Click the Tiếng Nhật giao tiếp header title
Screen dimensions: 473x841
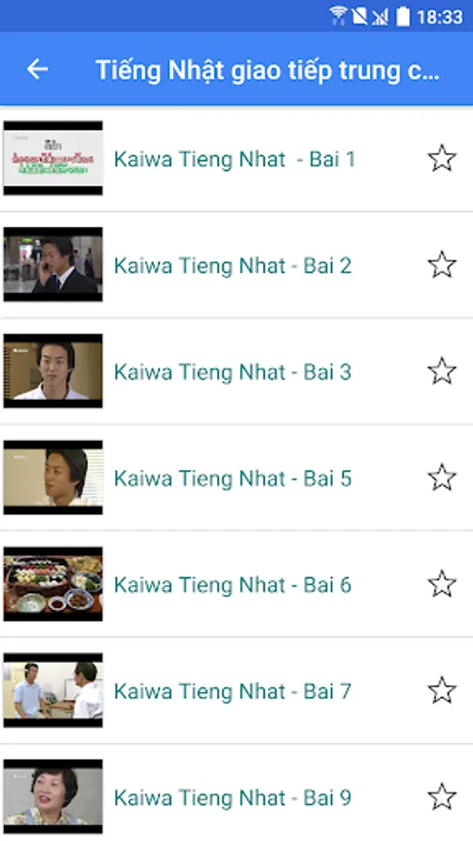click(267, 70)
